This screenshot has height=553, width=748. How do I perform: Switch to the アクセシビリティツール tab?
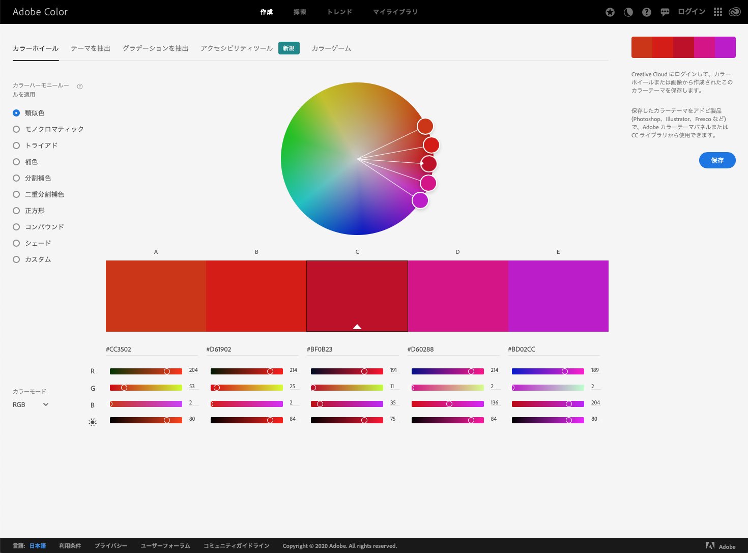pos(237,48)
